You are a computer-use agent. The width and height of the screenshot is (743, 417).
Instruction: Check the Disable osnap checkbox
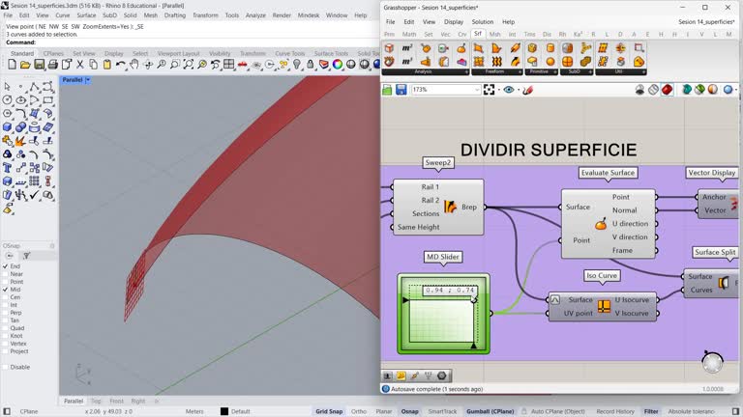tap(6, 367)
